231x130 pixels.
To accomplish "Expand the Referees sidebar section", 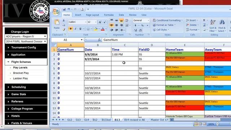I will [26, 101].
